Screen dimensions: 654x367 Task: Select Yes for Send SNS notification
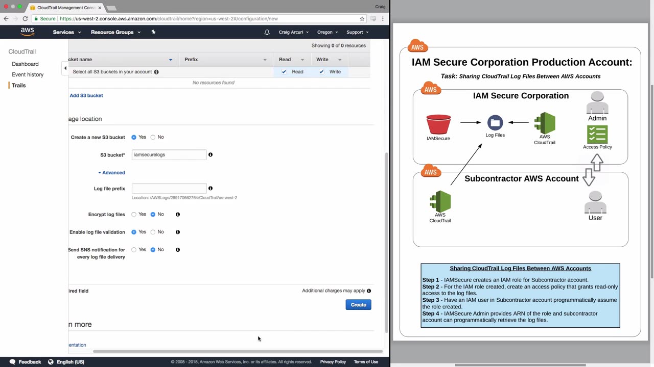(134, 250)
